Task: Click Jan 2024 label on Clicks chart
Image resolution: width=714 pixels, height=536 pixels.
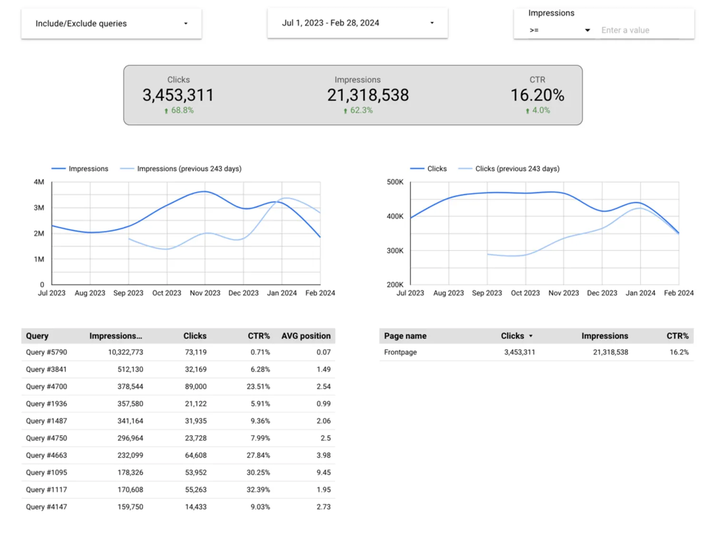Action: pos(640,293)
